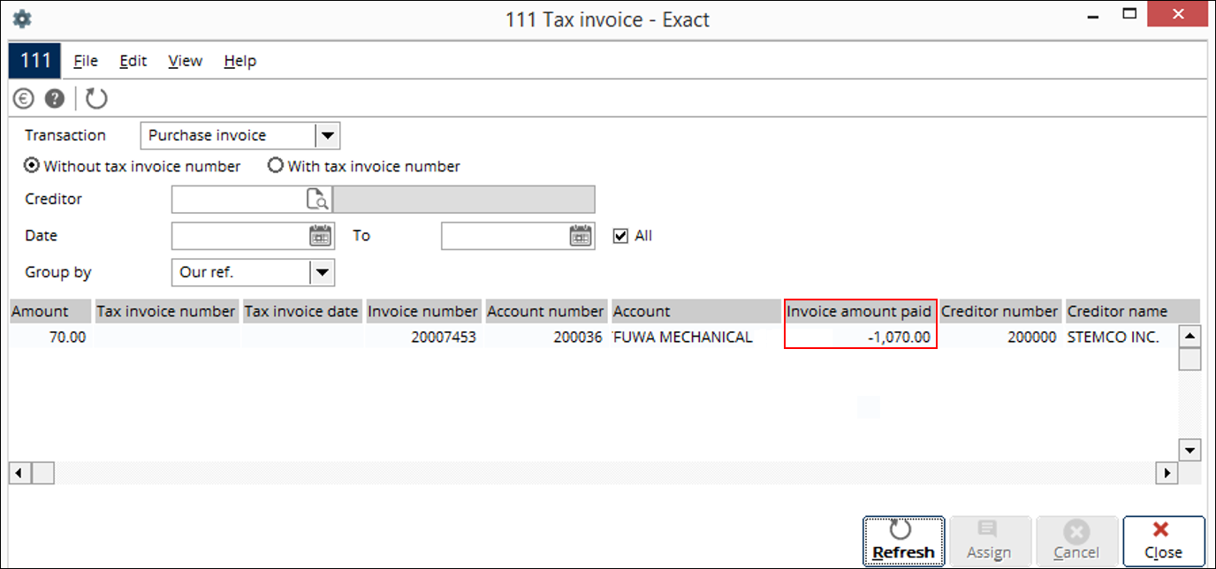
Task: Open calendar picker for Date from field
Action: click(x=320, y=236)
